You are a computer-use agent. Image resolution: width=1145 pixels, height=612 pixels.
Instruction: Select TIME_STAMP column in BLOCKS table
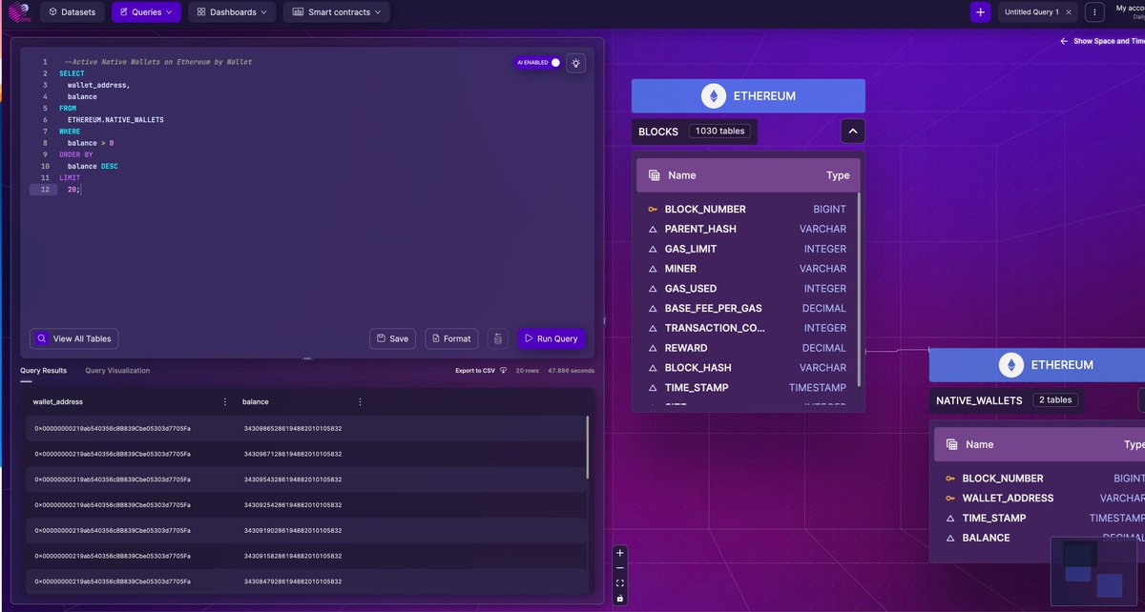click(x=748, y=388)
